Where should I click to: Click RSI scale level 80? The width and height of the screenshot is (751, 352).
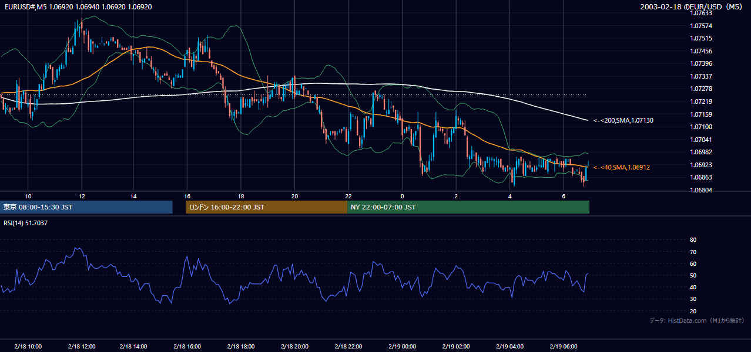point(693,240)
